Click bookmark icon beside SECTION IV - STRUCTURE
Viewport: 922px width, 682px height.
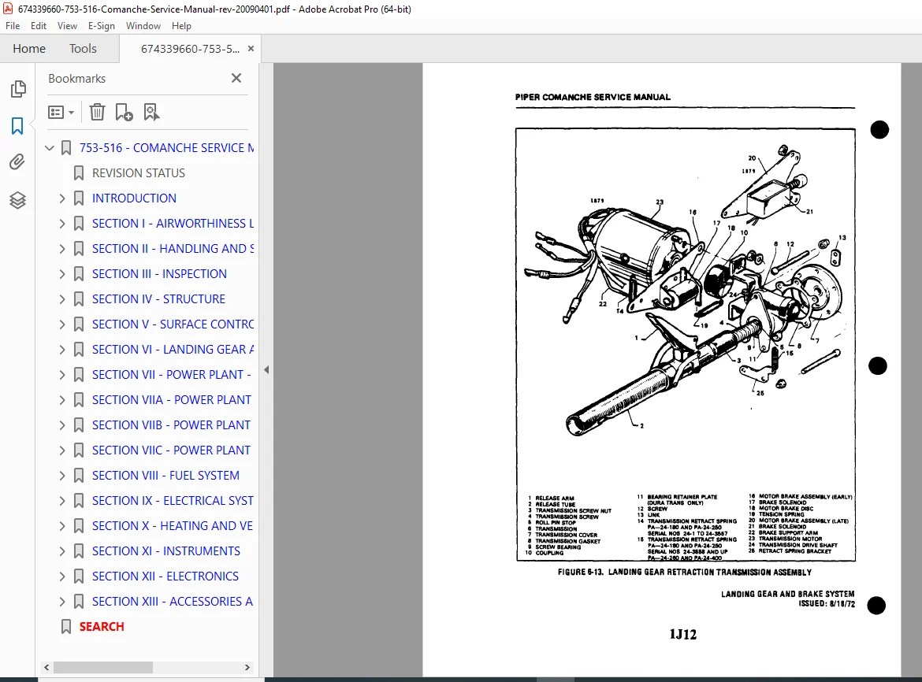(79, 299)
